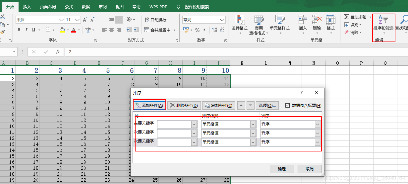Click the move condition up arrow
Screen dimensions: 408x184
click(242, 105)
